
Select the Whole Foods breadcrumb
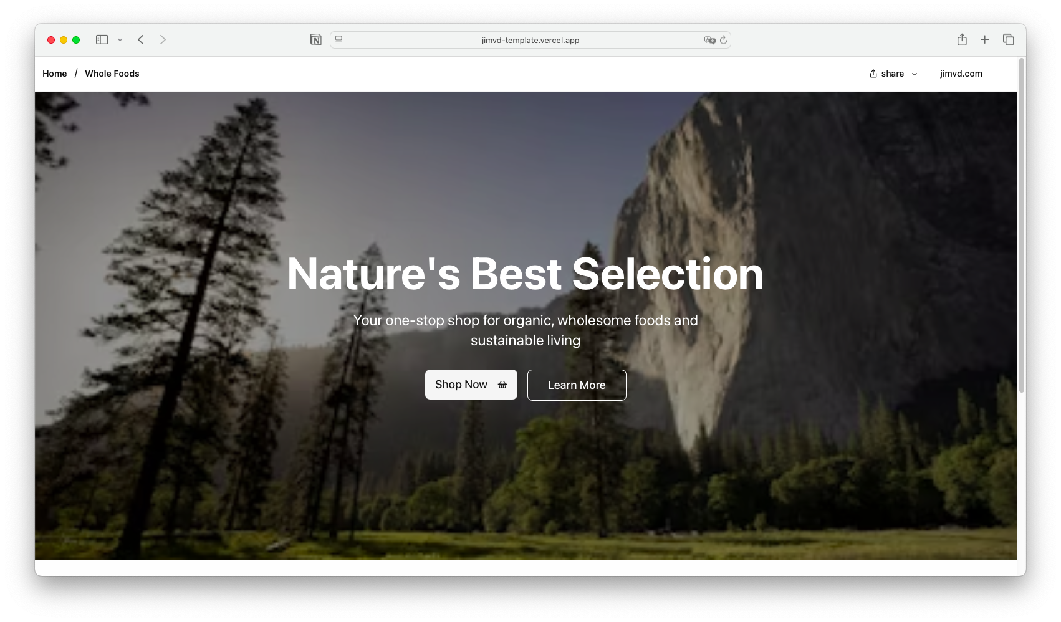click(112, 74)
